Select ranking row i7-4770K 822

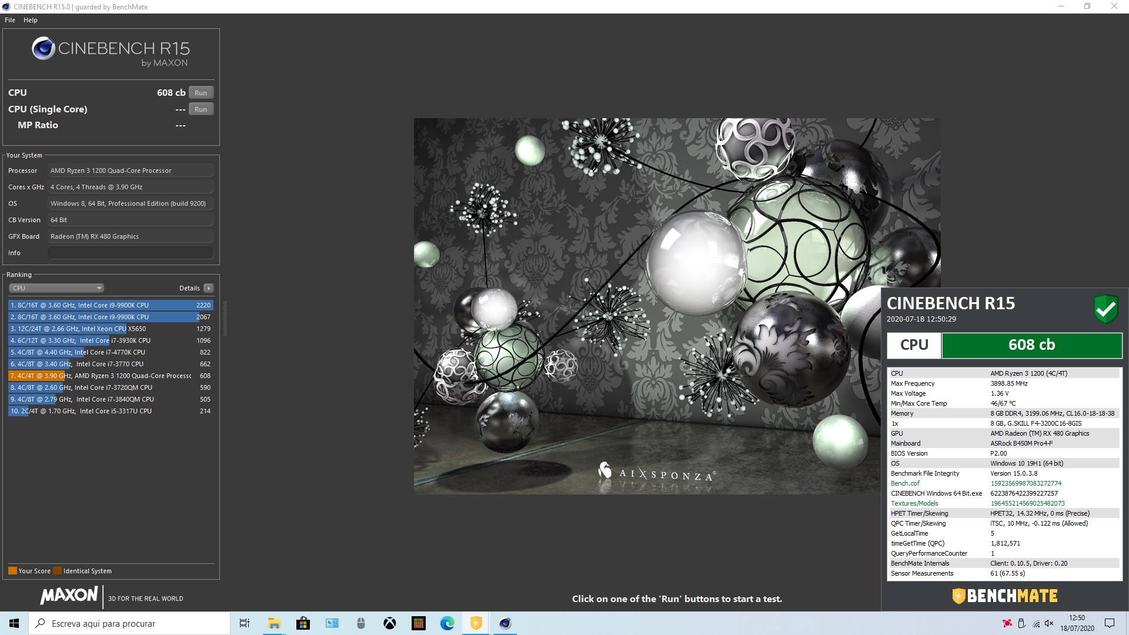click(111, 352)
